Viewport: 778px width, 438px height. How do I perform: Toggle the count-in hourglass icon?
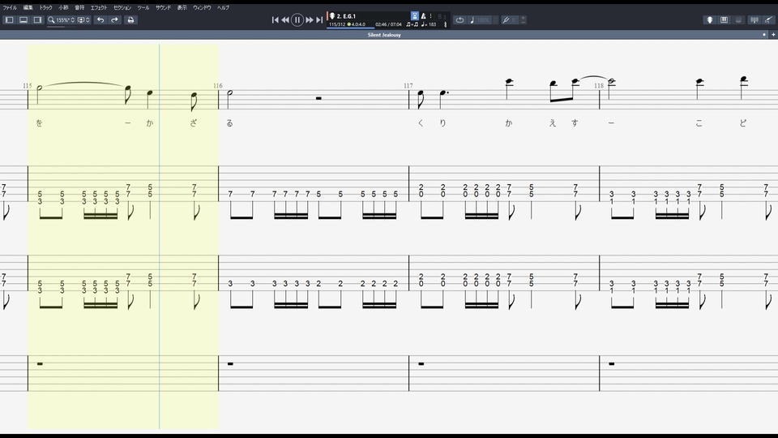415,16
